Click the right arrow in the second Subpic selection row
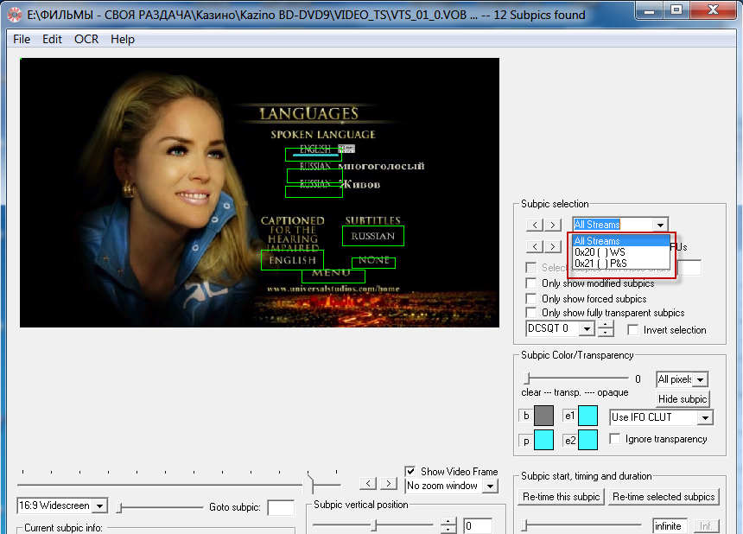The image size is (743, 534). [x=553, y=246]
